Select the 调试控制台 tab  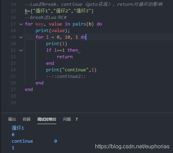point(47,119)
